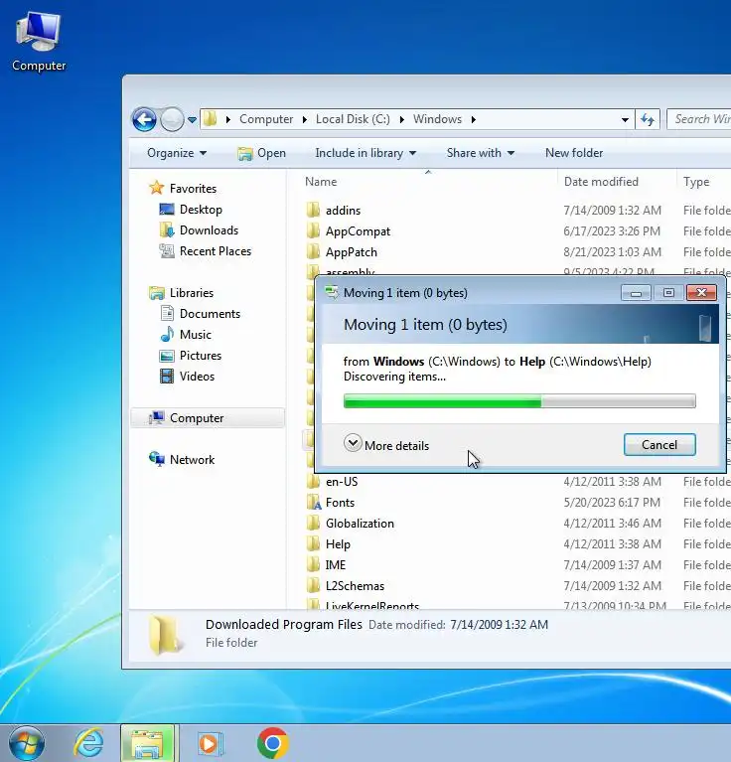This screenshot has height=762, width=731.
Task: Minimize the Moving 1 item dialog
Action: (x=636, y=292)
